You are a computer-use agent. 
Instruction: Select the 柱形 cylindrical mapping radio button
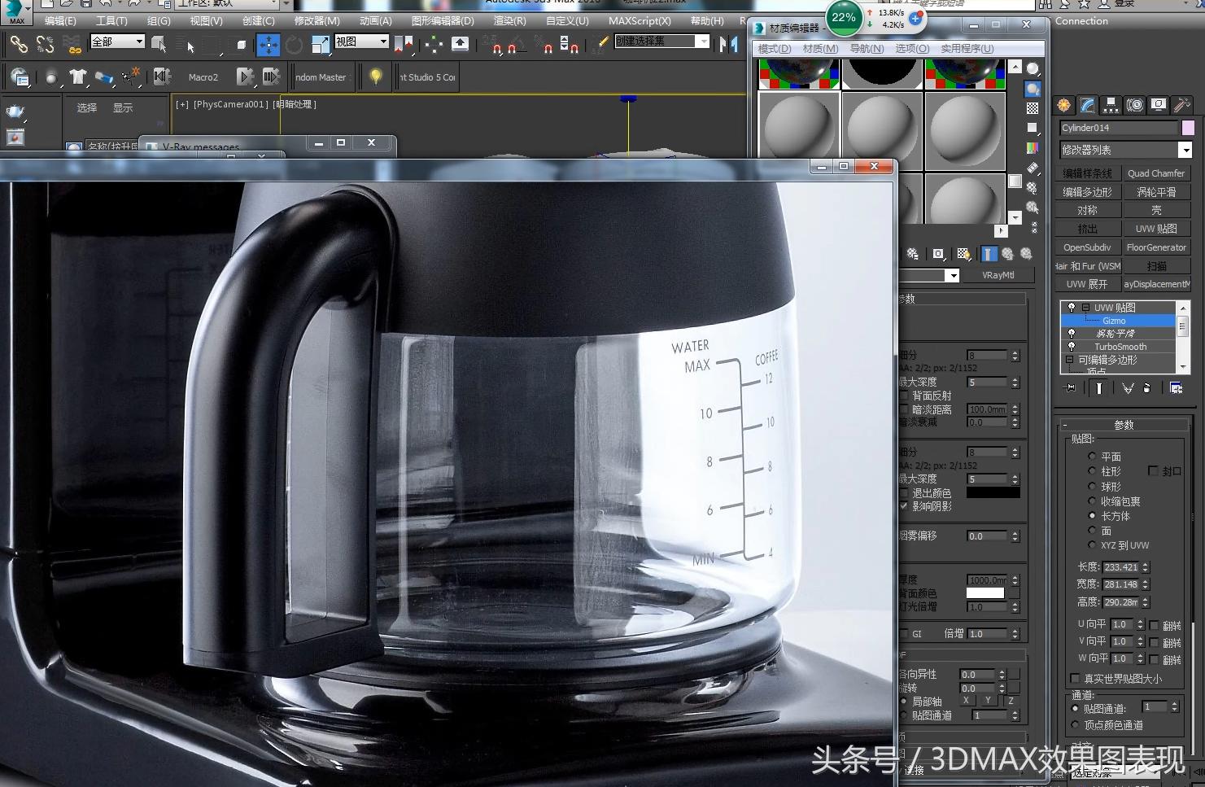click(1092, 471)
